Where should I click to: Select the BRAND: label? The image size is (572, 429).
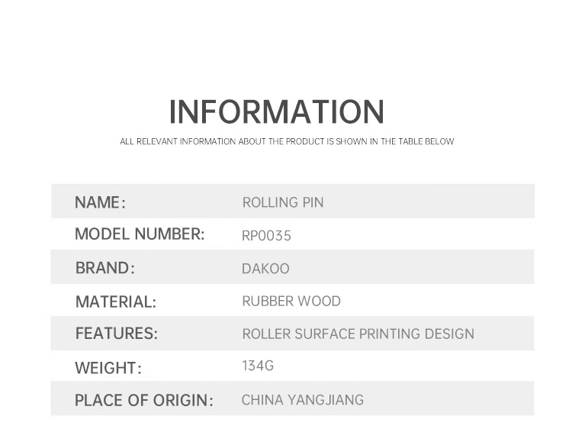click(104, 268)
